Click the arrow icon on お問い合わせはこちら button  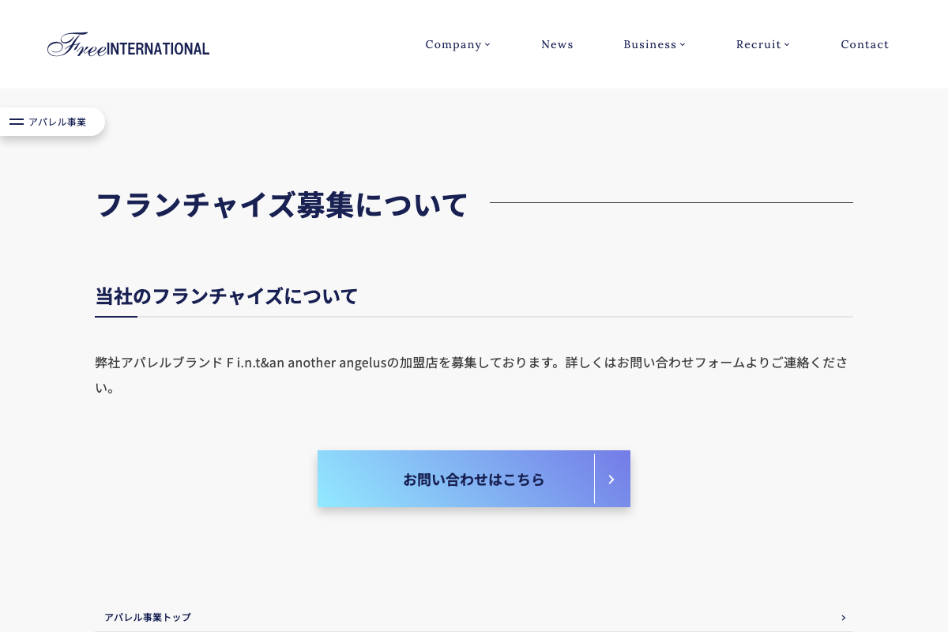click(x=611, y=479)
